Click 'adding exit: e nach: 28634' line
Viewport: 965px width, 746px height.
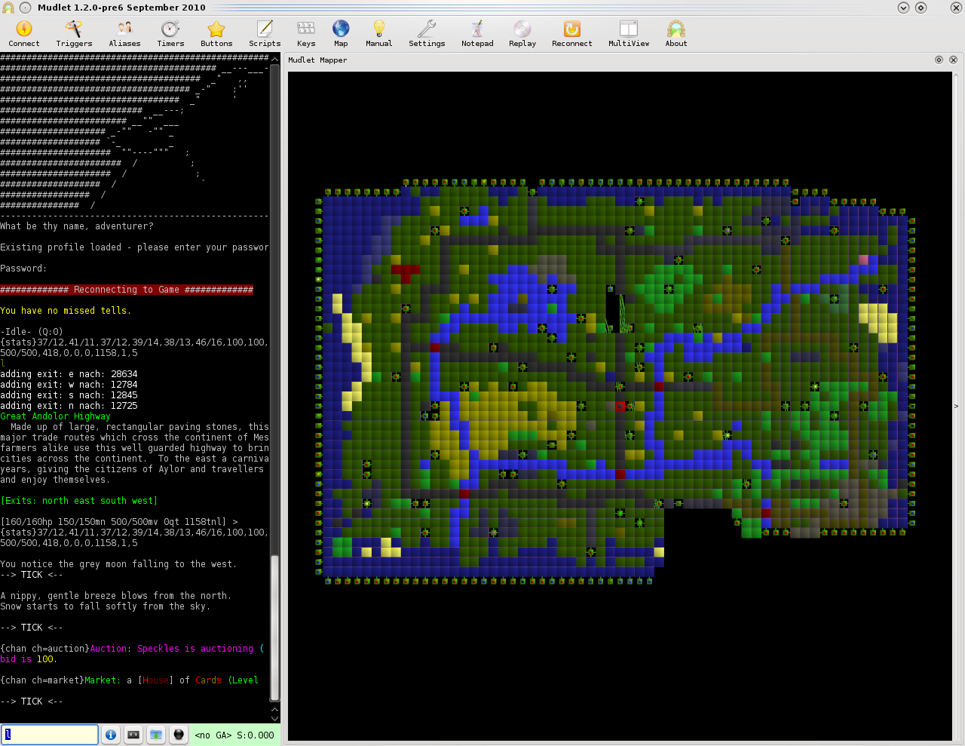(x=69, y=374)
